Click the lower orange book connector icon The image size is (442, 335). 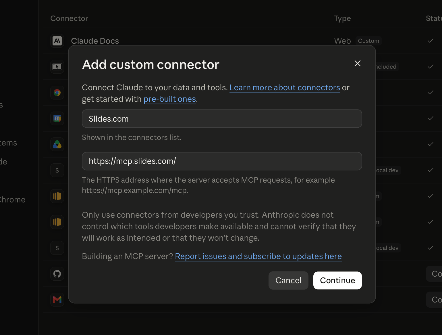pos(57,222)
